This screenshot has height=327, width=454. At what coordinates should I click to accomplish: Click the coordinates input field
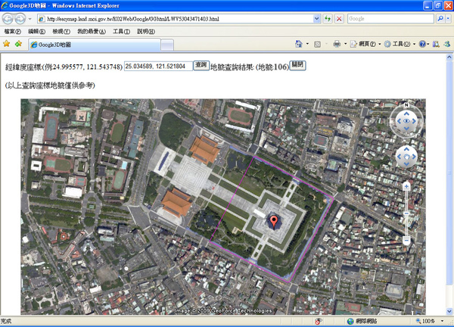pos(158,67)
